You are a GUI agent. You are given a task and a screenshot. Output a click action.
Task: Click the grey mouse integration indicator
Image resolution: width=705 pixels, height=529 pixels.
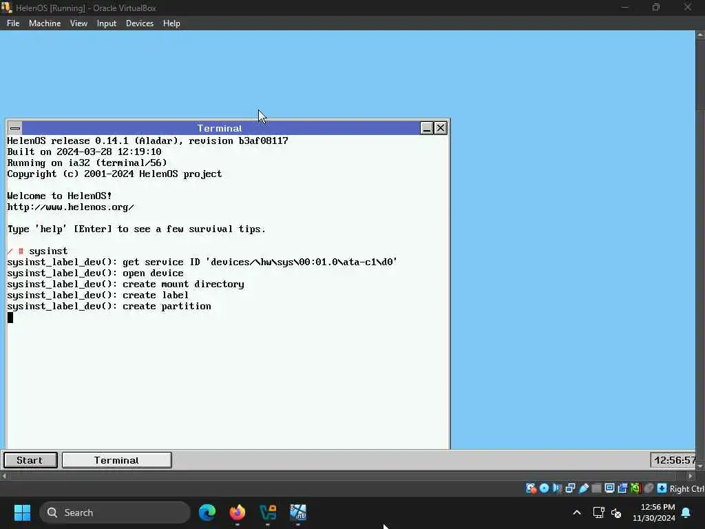coord(649,488)
